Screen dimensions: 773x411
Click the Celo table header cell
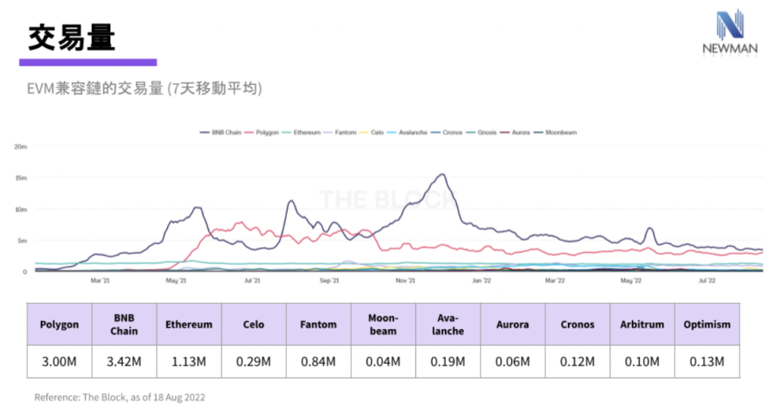pyautogui.click(x=254, y=324)
